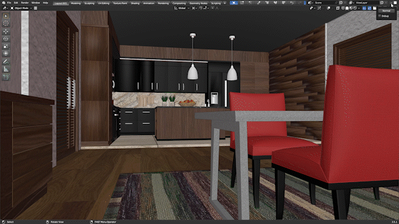
Task: Open the object visibility options
Action: coord(312,8)
